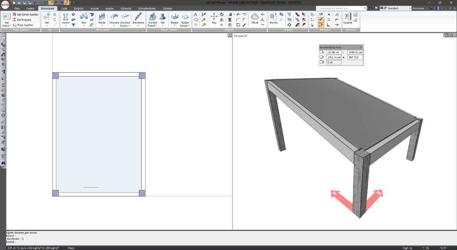This screenshot has width=457, height=250.
Task: Select the Kolon column tool
Action: click(66, 18)
